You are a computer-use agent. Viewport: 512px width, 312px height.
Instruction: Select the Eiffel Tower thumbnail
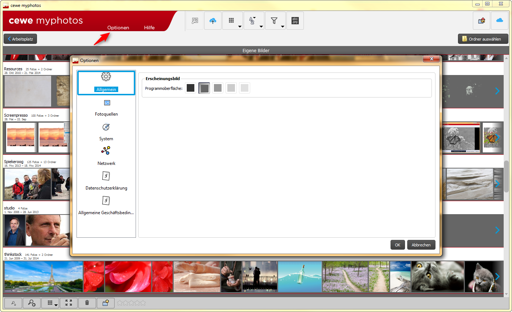[x=44, y=276]
